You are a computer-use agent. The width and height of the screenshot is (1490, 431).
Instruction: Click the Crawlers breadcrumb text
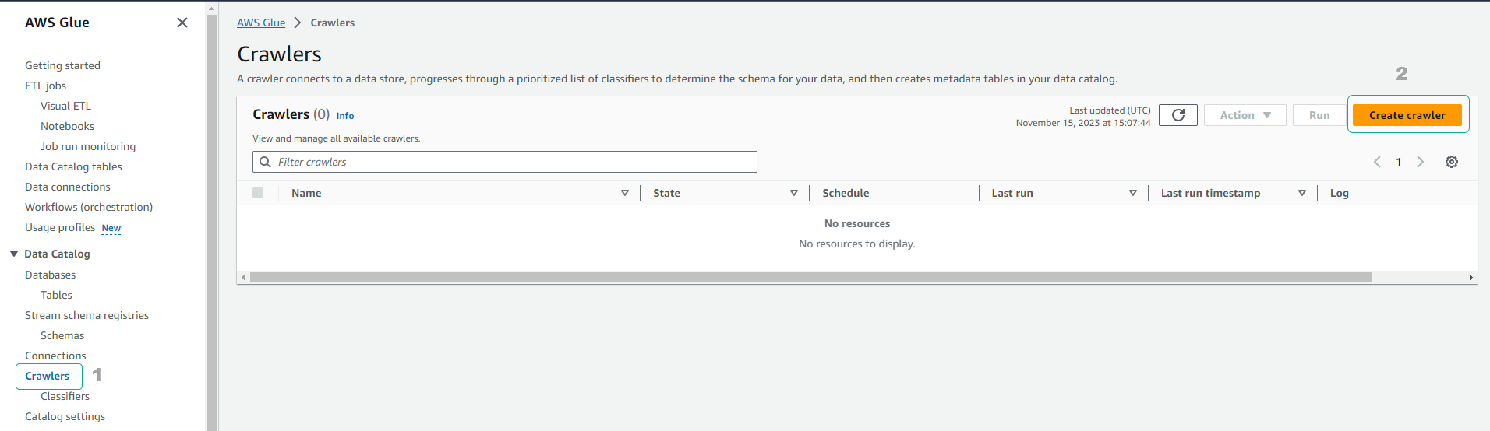(x=332, y=23)
